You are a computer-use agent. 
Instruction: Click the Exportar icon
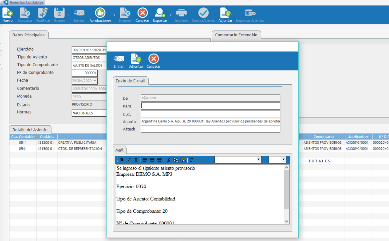tap(160, 13)
